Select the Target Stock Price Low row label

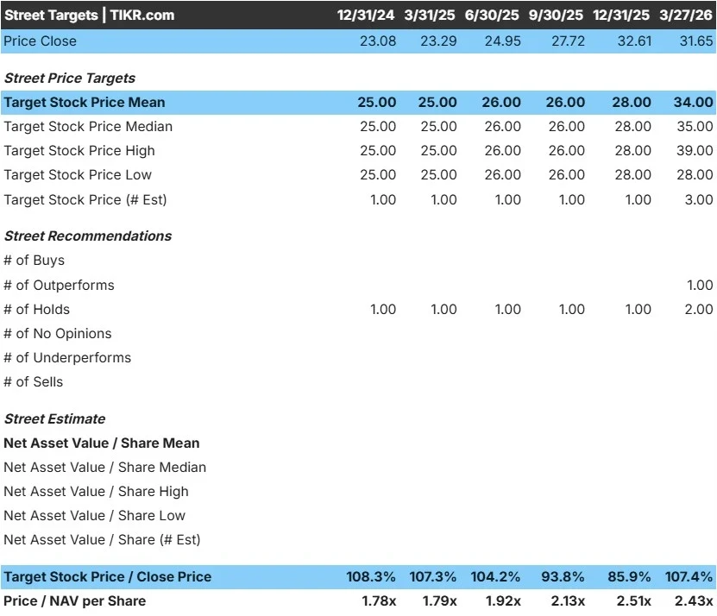point(78,174)
